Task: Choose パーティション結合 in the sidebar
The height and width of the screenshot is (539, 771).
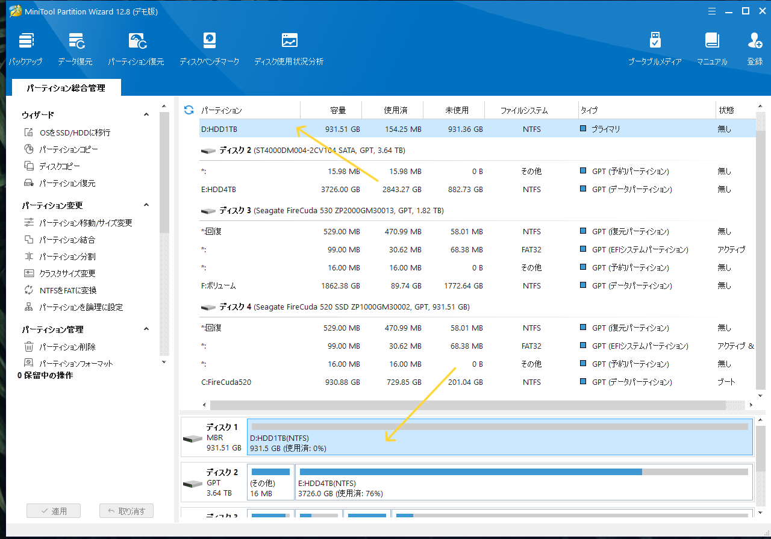Action: tap(60, 240)
